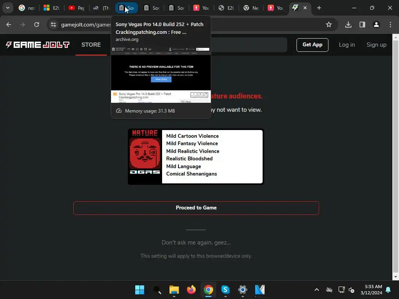View site information icon in address bar
Image resolution: width=399 pixels, height=299 pixels.
click(x=53, y=25)
